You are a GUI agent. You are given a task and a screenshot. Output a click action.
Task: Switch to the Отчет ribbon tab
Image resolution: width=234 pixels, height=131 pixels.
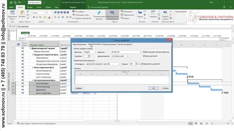click(39, 7)
